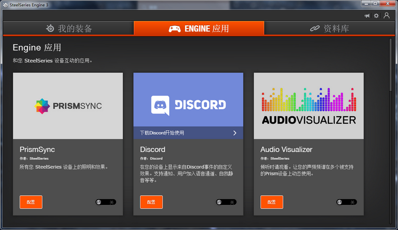The image size is (398, 230).
Task: Click the Discord banner image
Action: (189, 100)
